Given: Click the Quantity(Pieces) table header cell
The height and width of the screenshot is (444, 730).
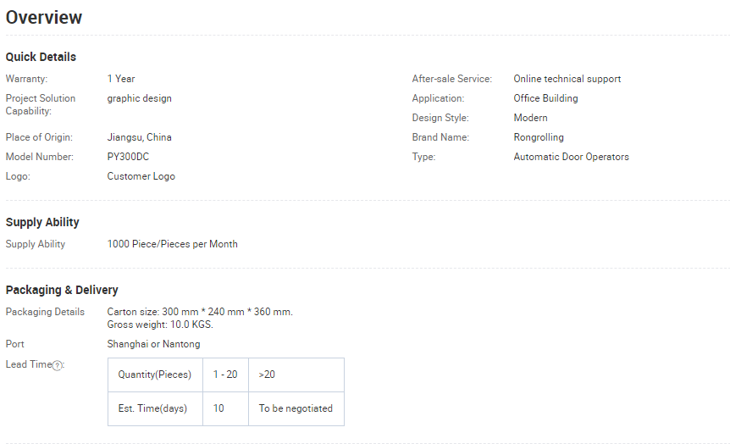Looking at the screenshot, I should tap(155, 375).
